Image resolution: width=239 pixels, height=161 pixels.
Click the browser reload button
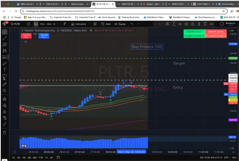[x=16, y=11]
